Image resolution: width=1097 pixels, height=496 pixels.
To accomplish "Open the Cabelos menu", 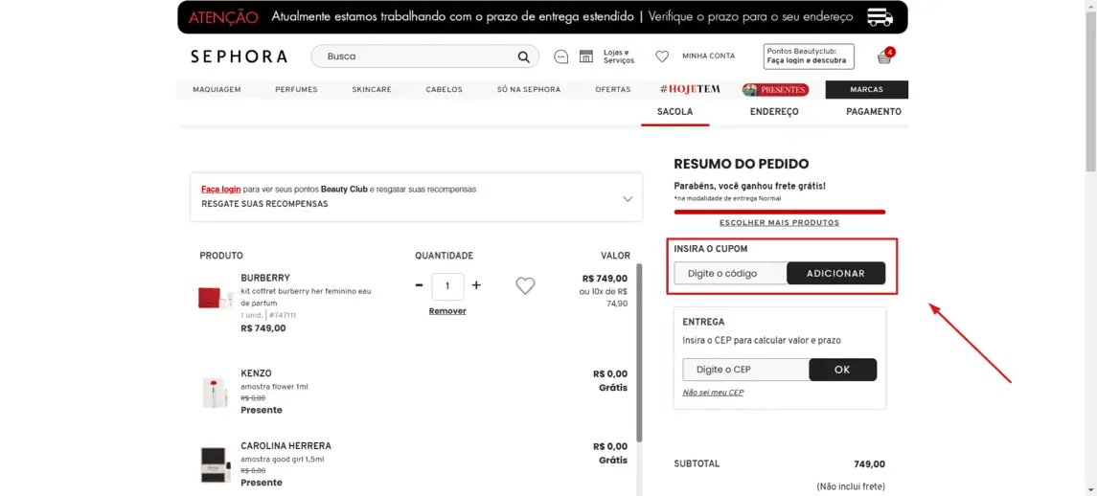I will pos(445,90).
